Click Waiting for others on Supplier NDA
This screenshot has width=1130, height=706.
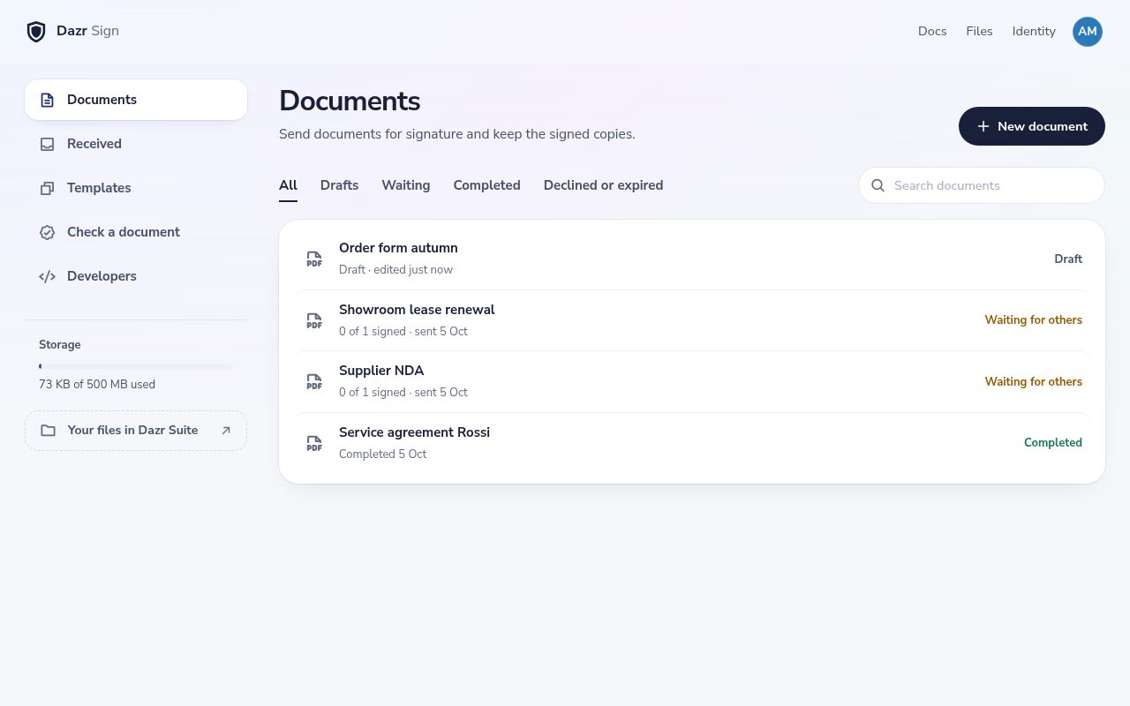point(1033,381)
